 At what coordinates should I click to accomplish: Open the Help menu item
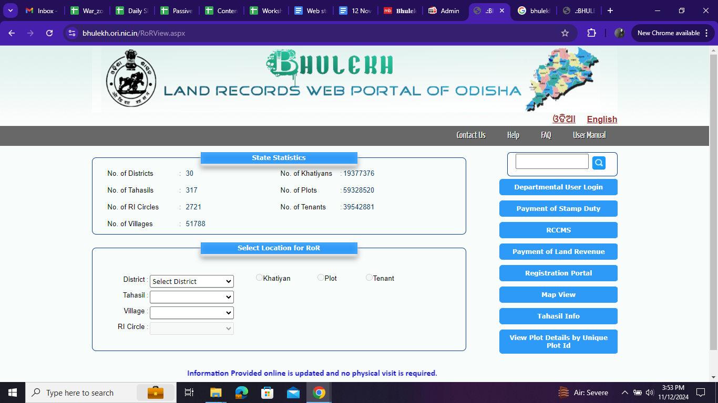[513, 135]
